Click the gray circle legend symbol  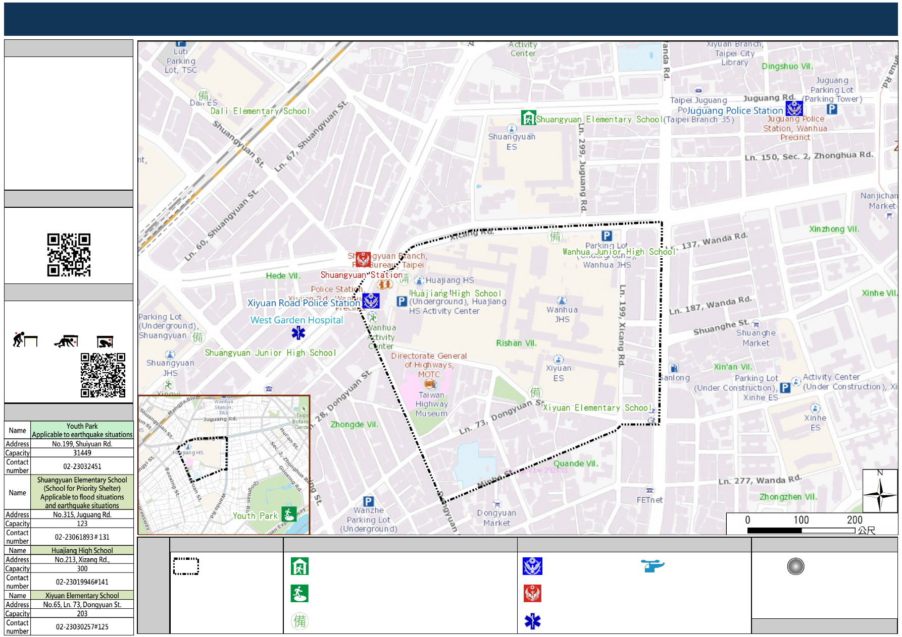pos(795,566)
